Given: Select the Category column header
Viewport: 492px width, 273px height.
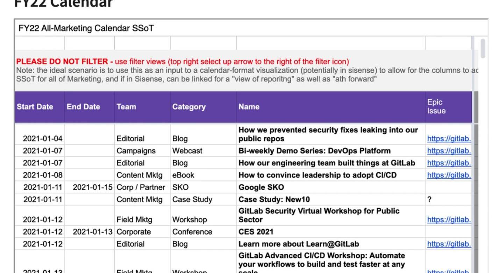Looking at the screenshot, I should click(189, 107).
